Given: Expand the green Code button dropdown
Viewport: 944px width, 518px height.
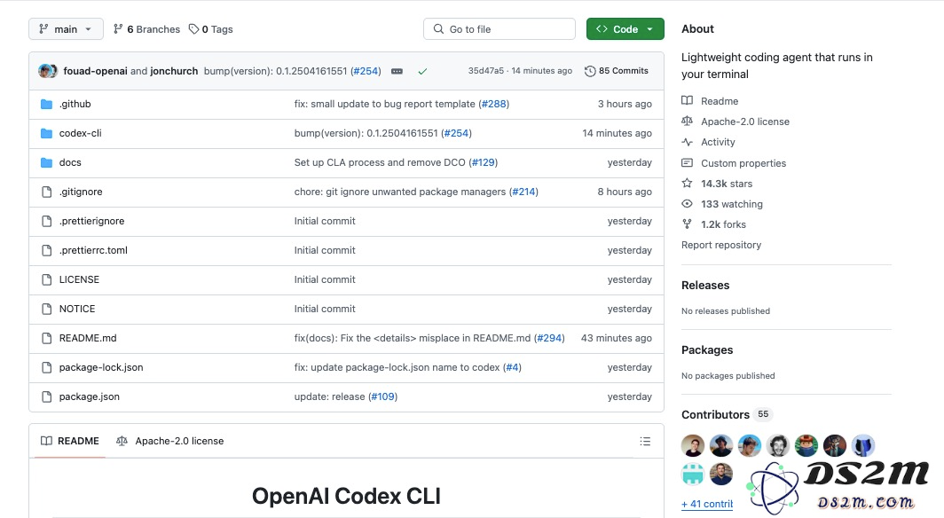Looking at the screenshot, I should point(625,29).
